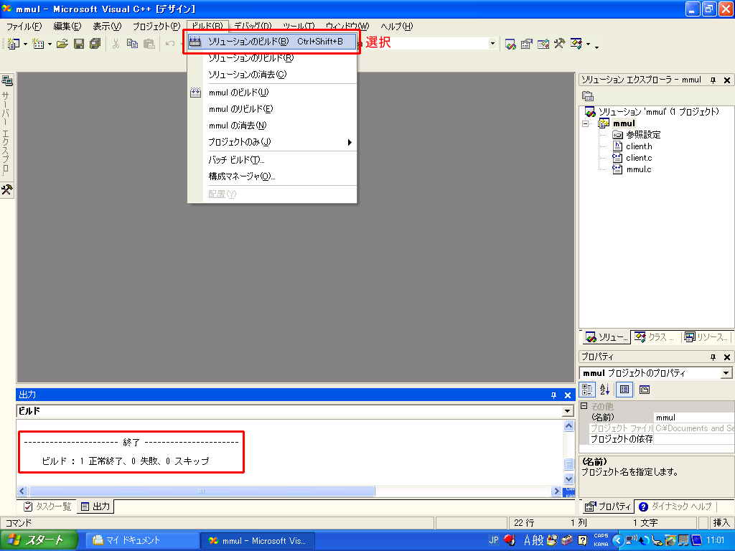735x551 pixels.
Task: Select ソリューションのリビルド menu item
Action: (272, 58)
